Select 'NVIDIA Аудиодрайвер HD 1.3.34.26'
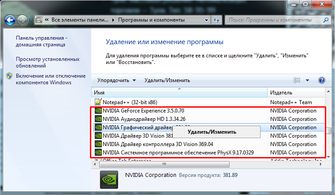 coord(144,119)
